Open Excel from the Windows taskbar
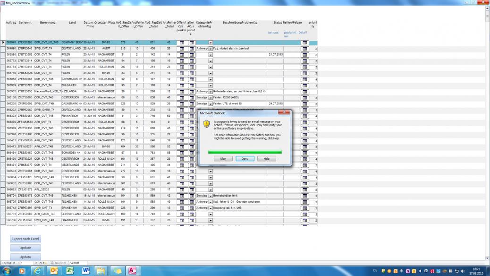This screenshot has width=490, height=276. (70, 271)
